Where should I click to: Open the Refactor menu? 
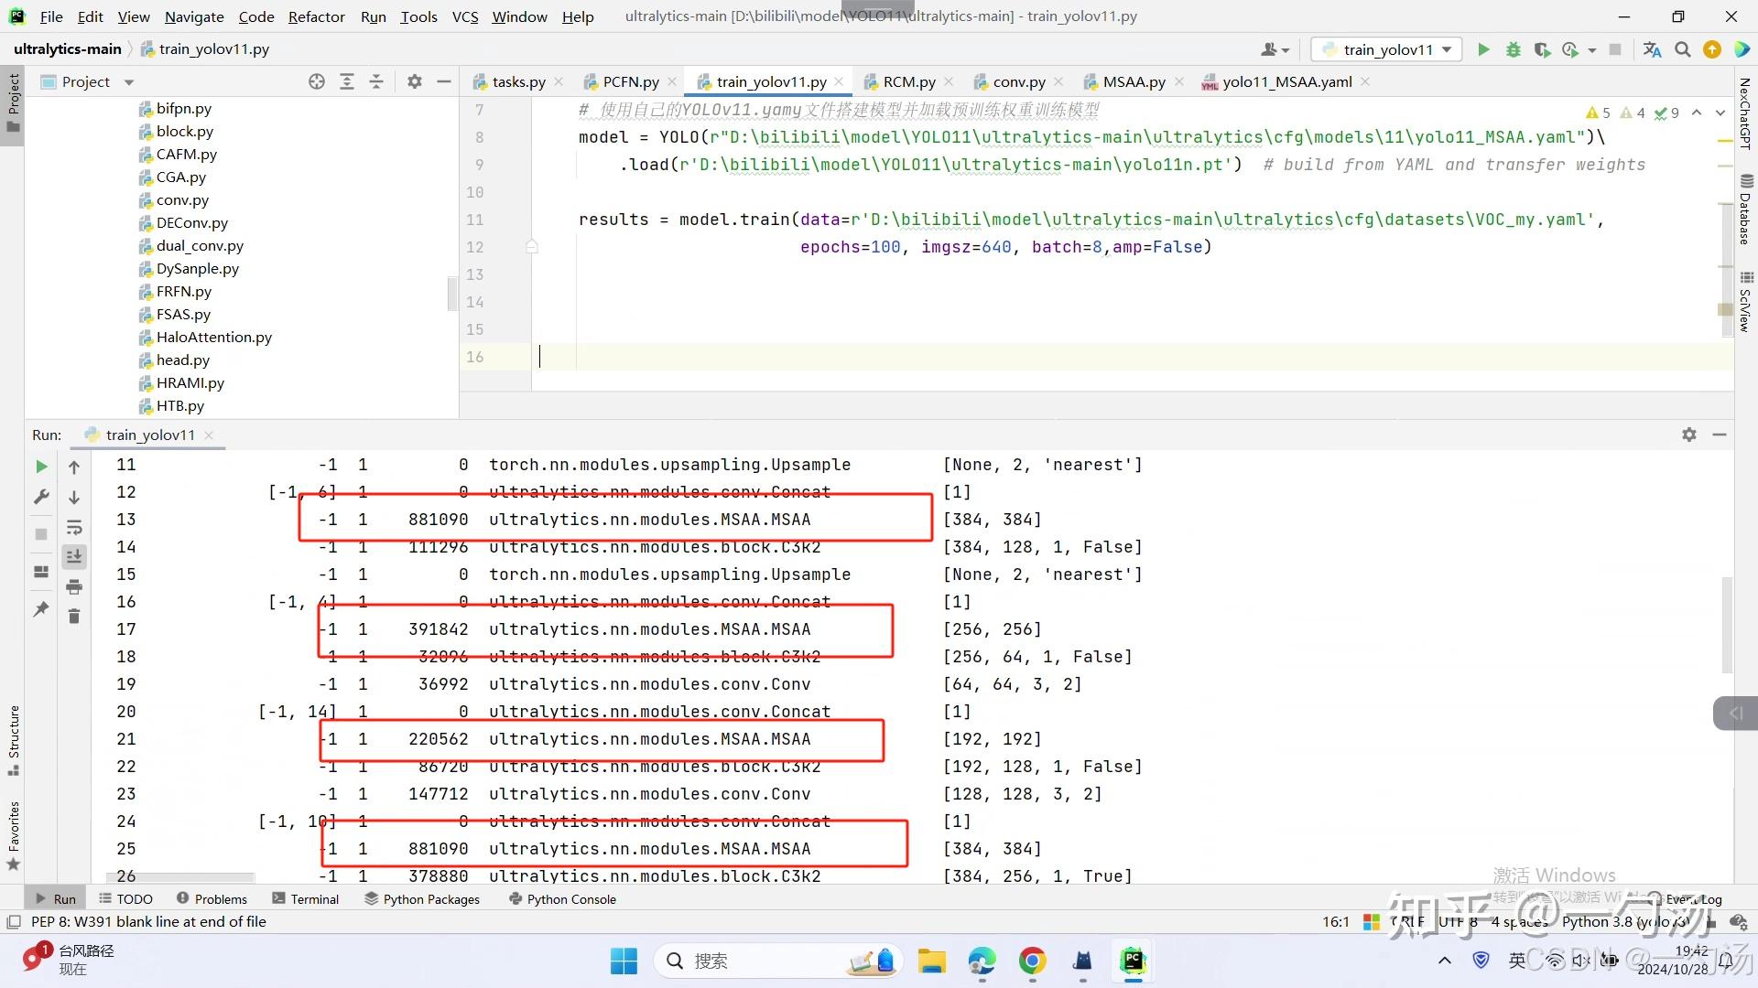[316, 16]
